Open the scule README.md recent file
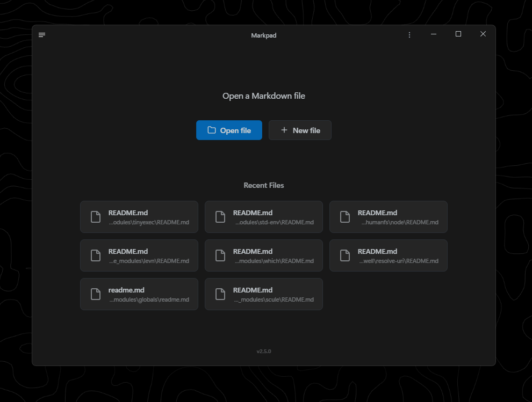 [x=264, y=294]
